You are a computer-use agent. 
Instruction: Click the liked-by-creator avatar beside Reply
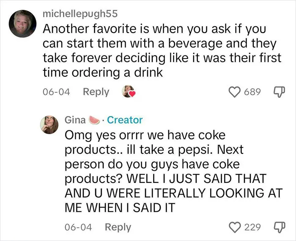128,91
